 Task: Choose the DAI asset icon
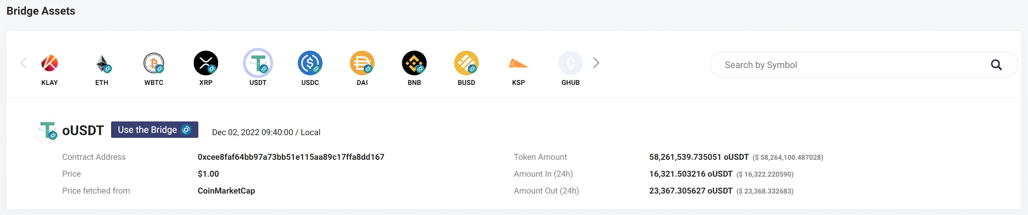coord(362,63)
